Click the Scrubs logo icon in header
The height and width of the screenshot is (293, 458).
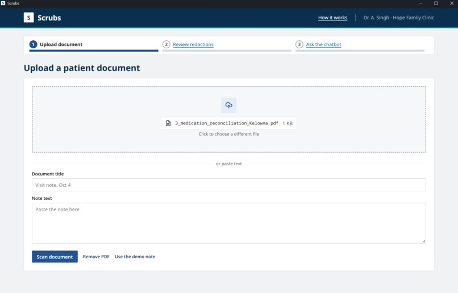tap(28, 18)
